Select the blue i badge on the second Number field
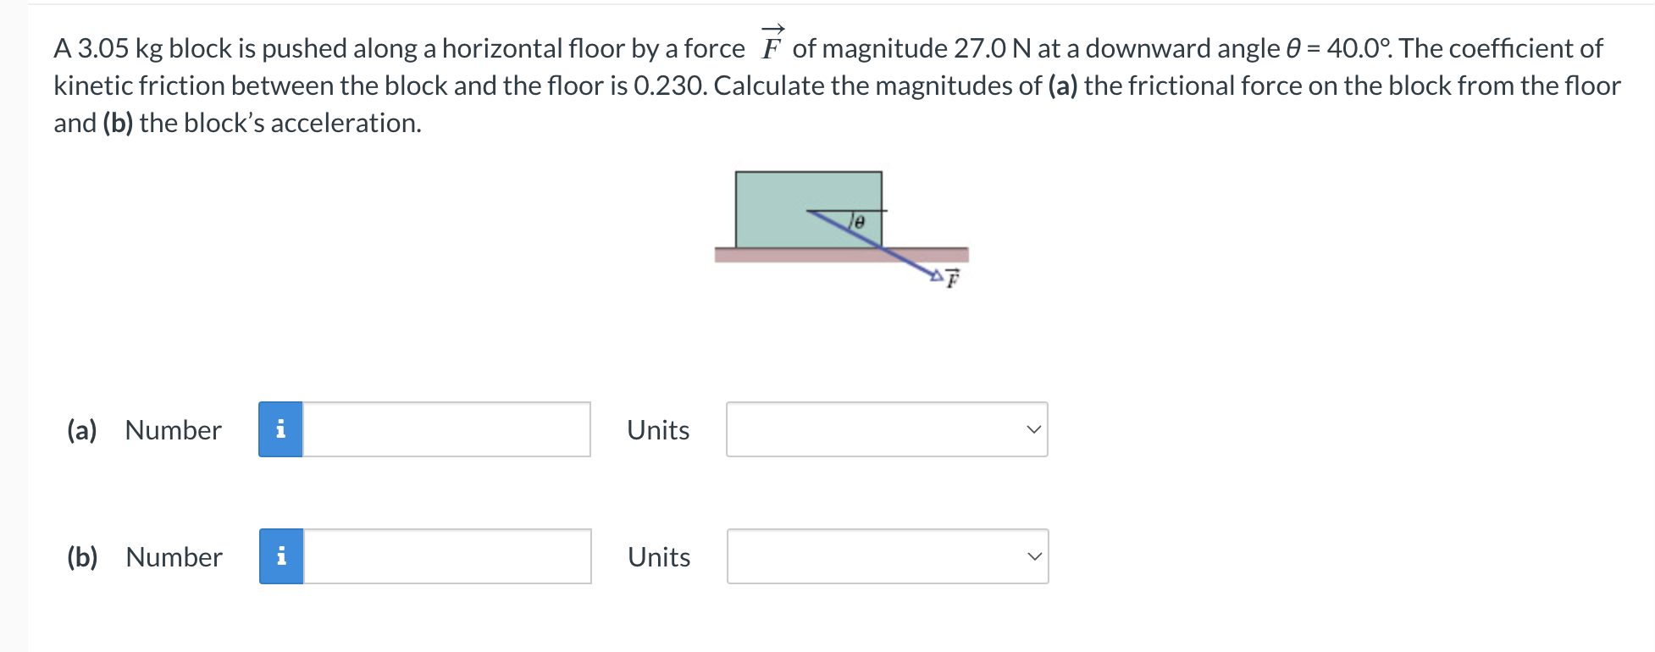This screenshot has height=652, width=1655. click(x=280, y=556)
